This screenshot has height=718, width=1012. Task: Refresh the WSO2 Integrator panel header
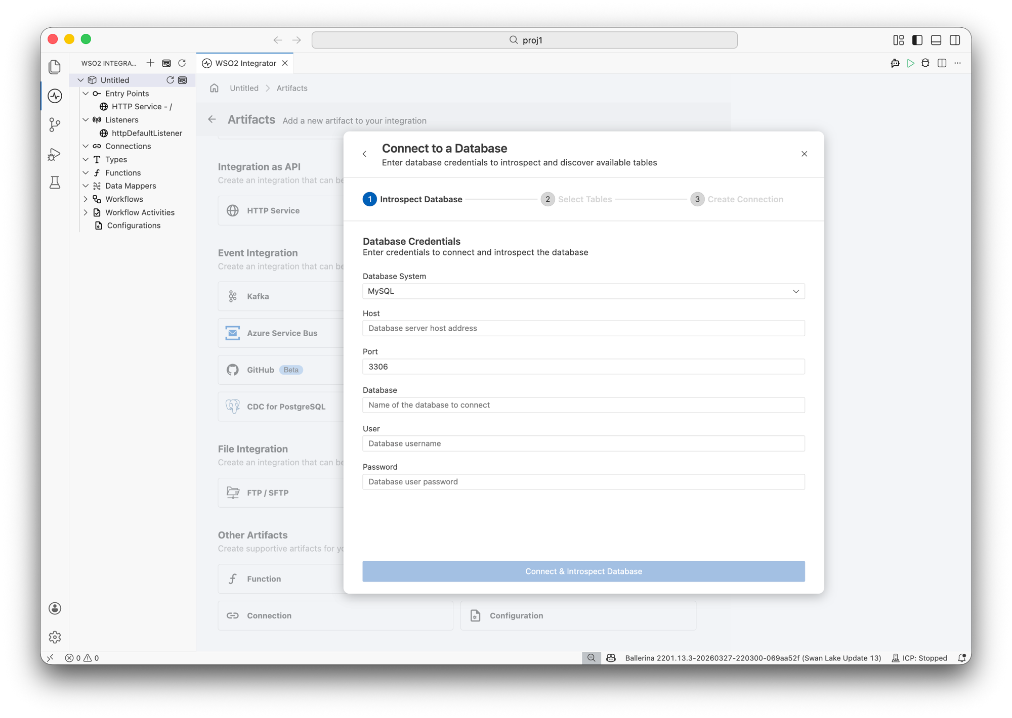(x=182, y=63)
